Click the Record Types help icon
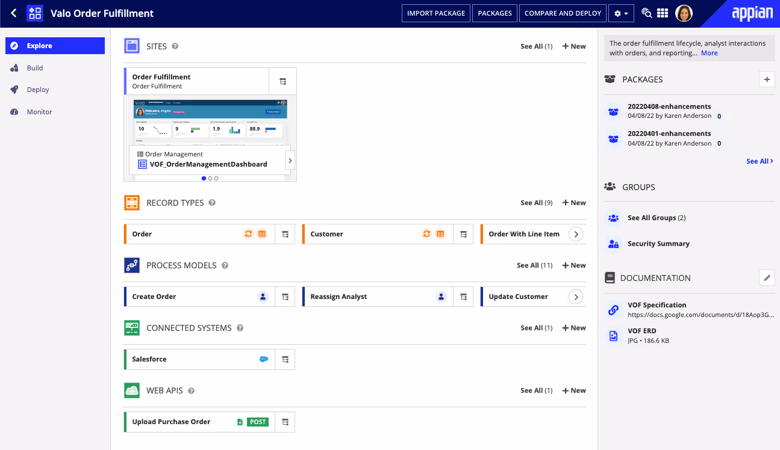Viewport: 780px width, 450px height. click(x=212, y=203)
